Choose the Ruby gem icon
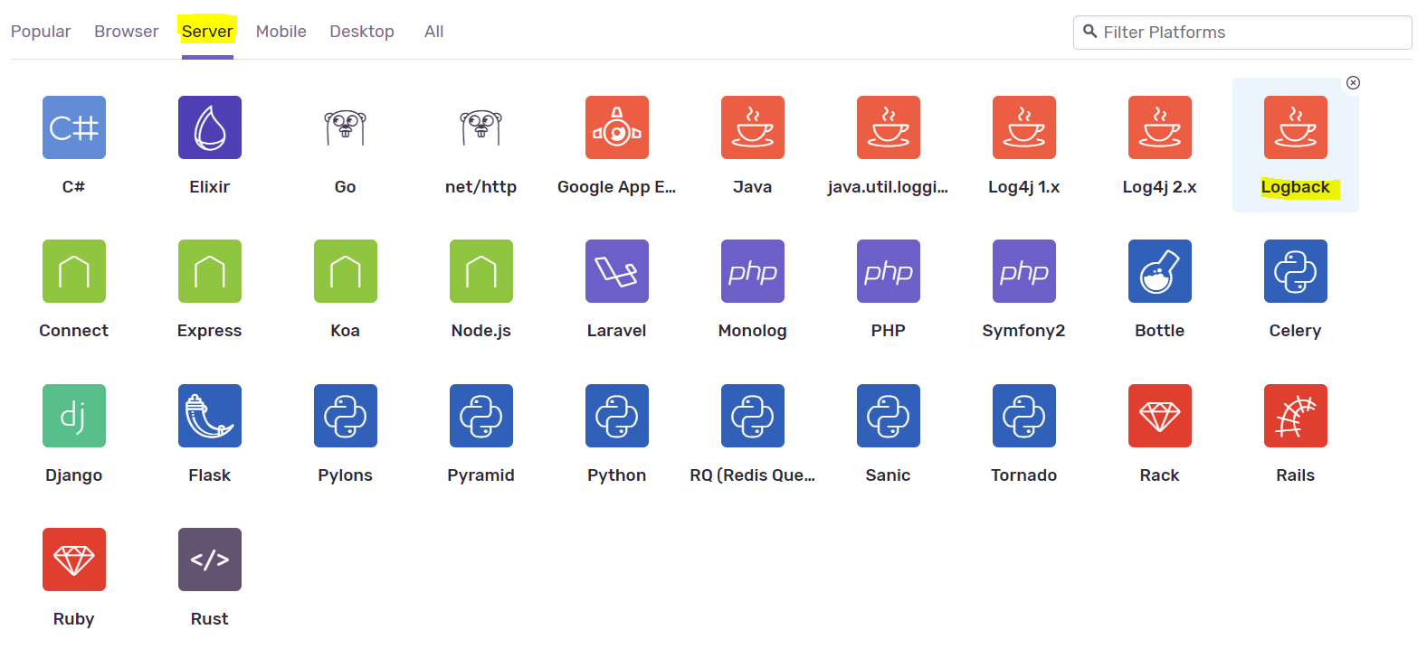This screenshot has width=1427, height=658. [74, 559]
